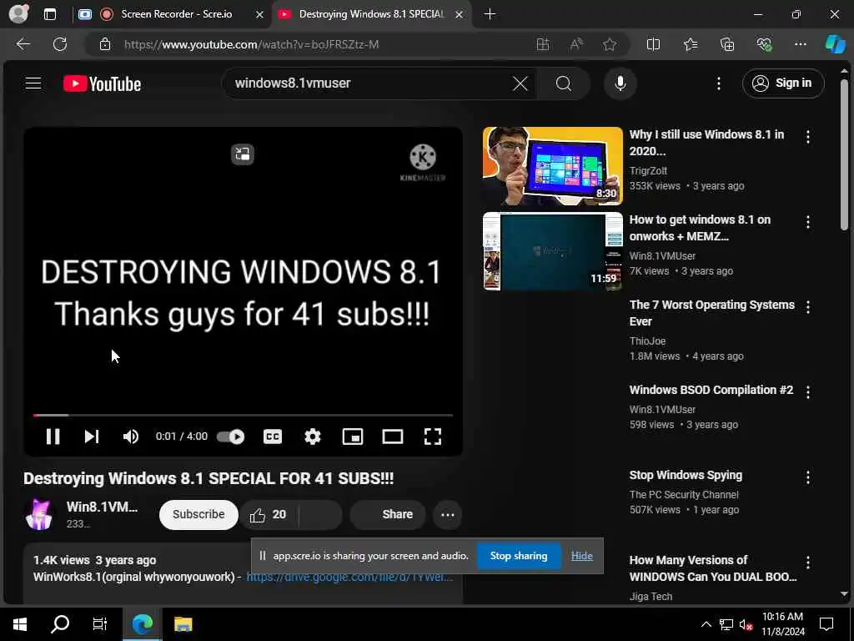Open options menu for Windows BSOD Compilation #2
This screenshot has height=641, width=854.
coord(807,392)
